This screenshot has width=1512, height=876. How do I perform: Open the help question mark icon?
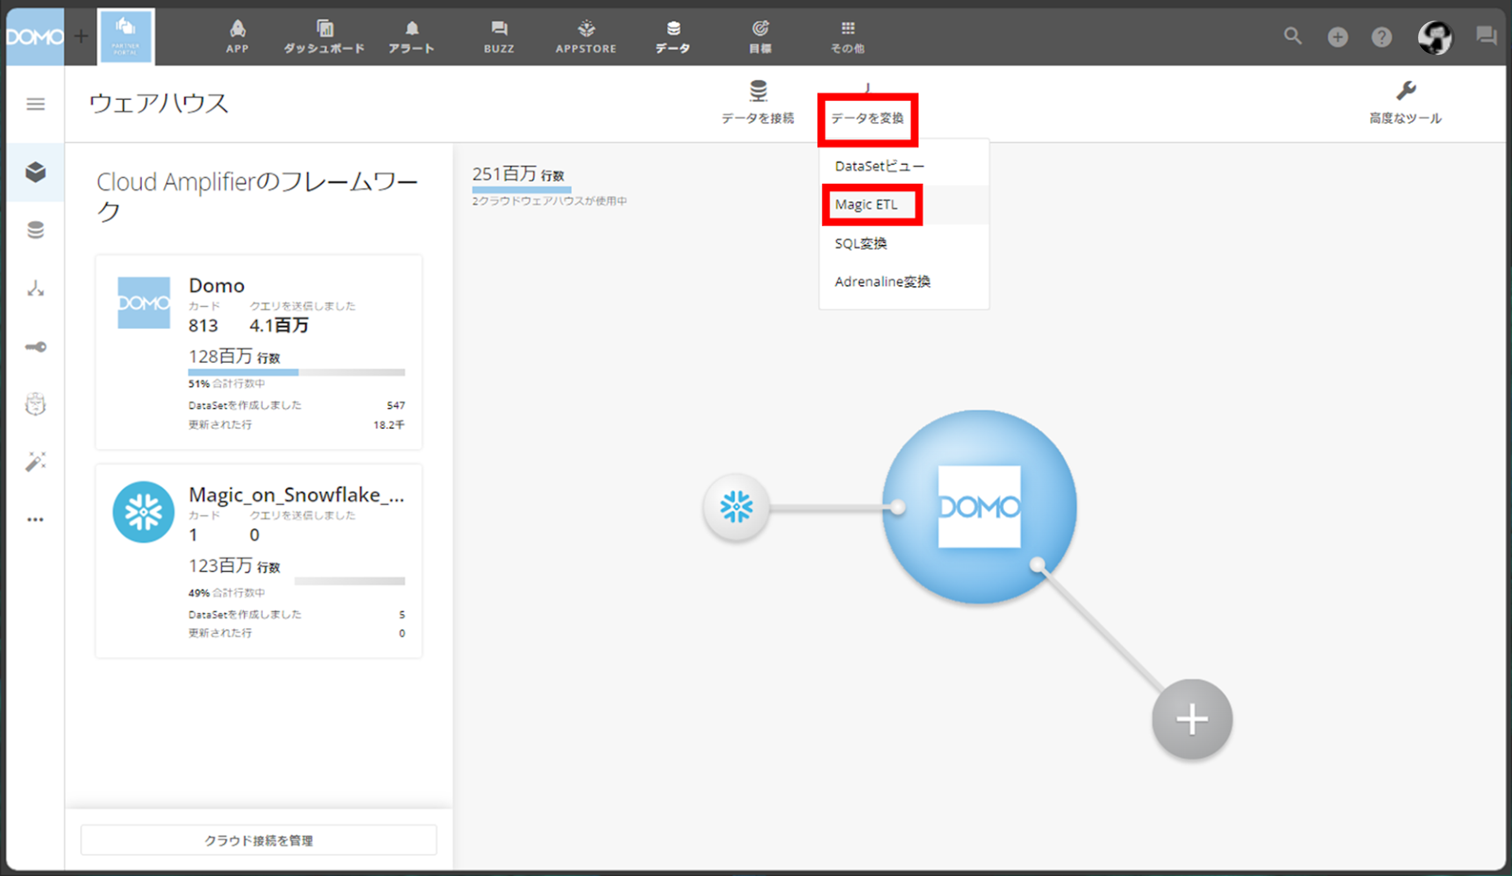pos(1382,37)
